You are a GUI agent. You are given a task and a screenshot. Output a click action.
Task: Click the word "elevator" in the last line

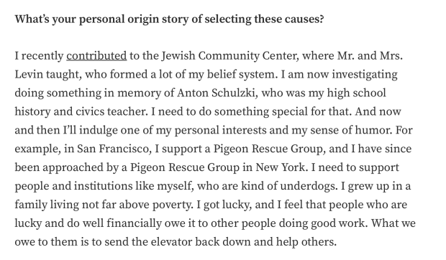click(171, 242)
